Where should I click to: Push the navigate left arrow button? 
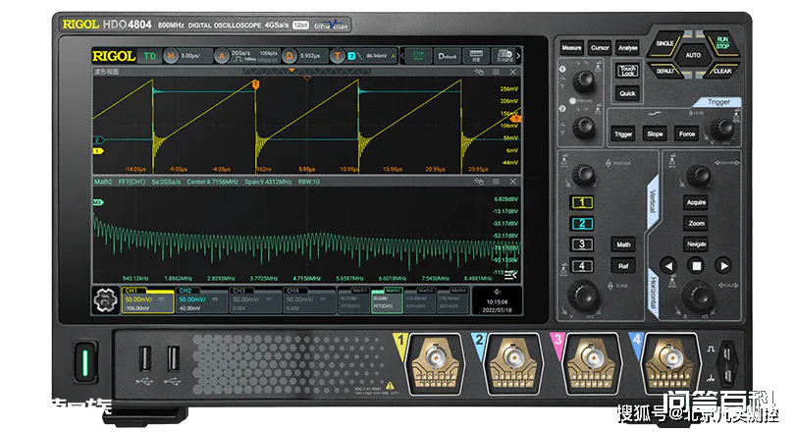(668, 266)
